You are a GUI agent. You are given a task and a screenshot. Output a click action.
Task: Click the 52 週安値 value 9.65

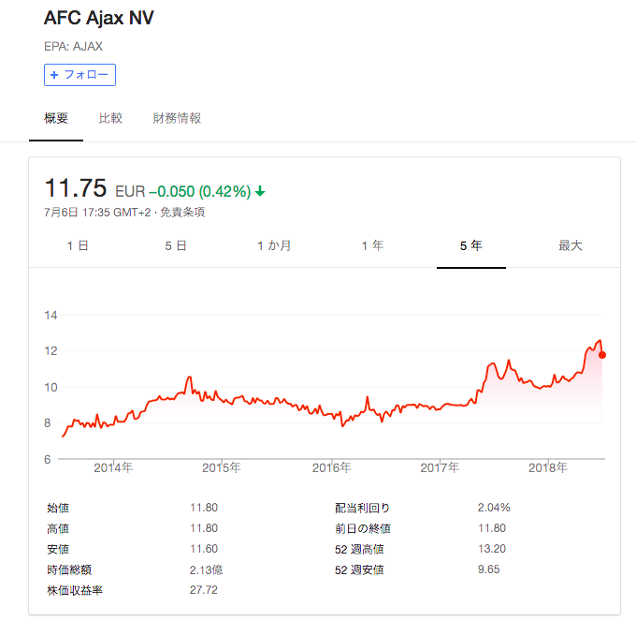click(x=489, y=569)
